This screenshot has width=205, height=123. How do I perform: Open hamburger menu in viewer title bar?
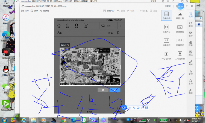click(168, 1)
